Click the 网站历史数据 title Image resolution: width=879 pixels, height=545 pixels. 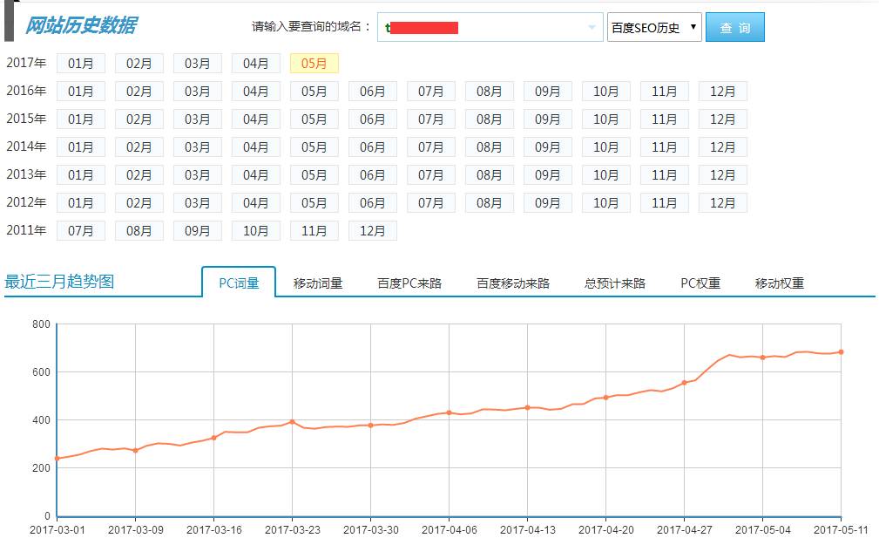tap(81, 26)
